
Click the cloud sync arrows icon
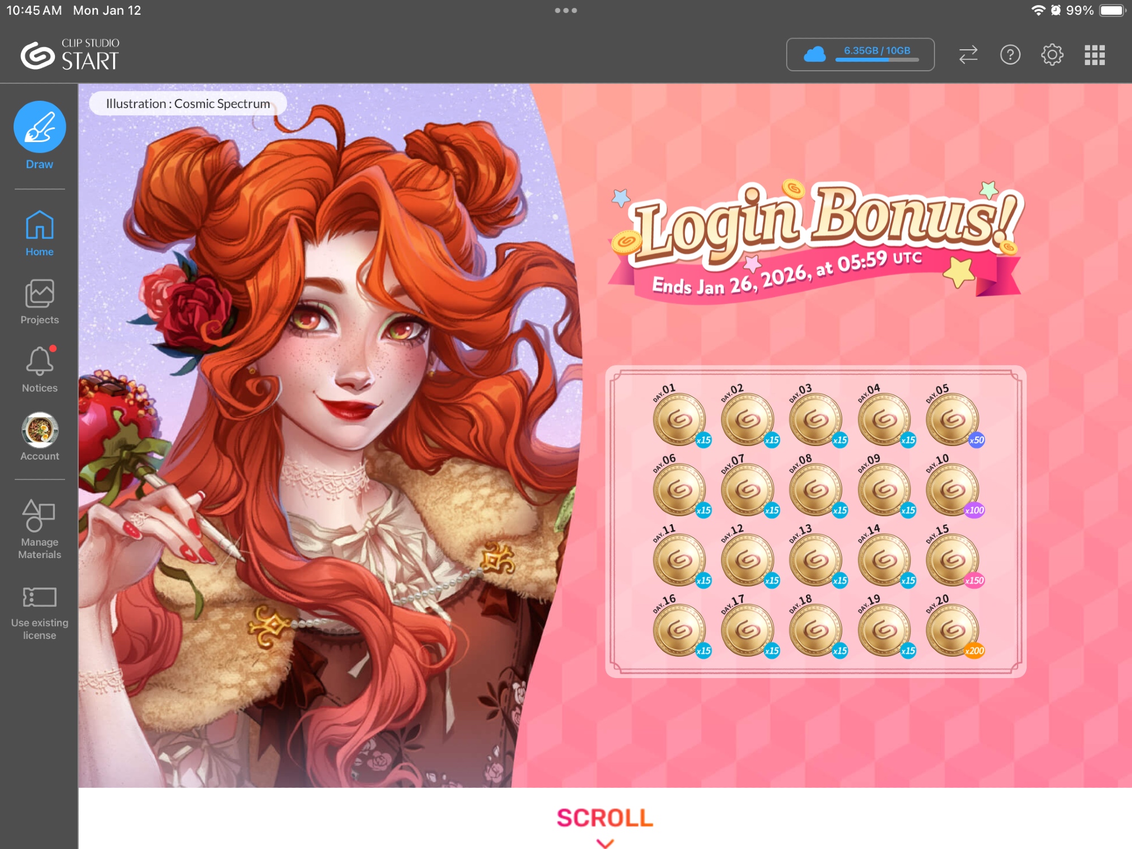click(x=968, y=55)
